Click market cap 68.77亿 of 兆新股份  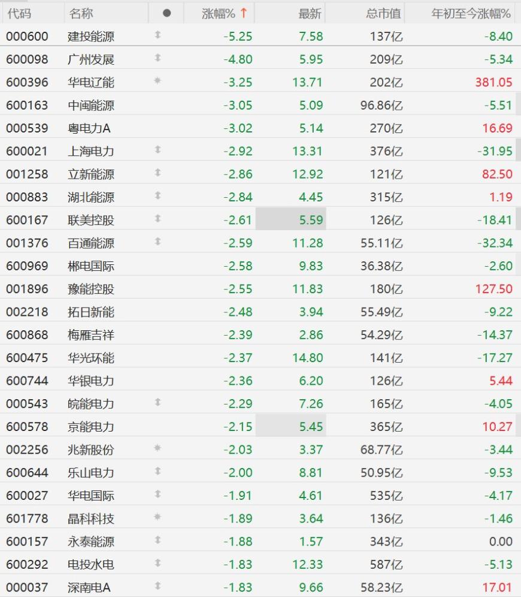(x=381, y=450)
